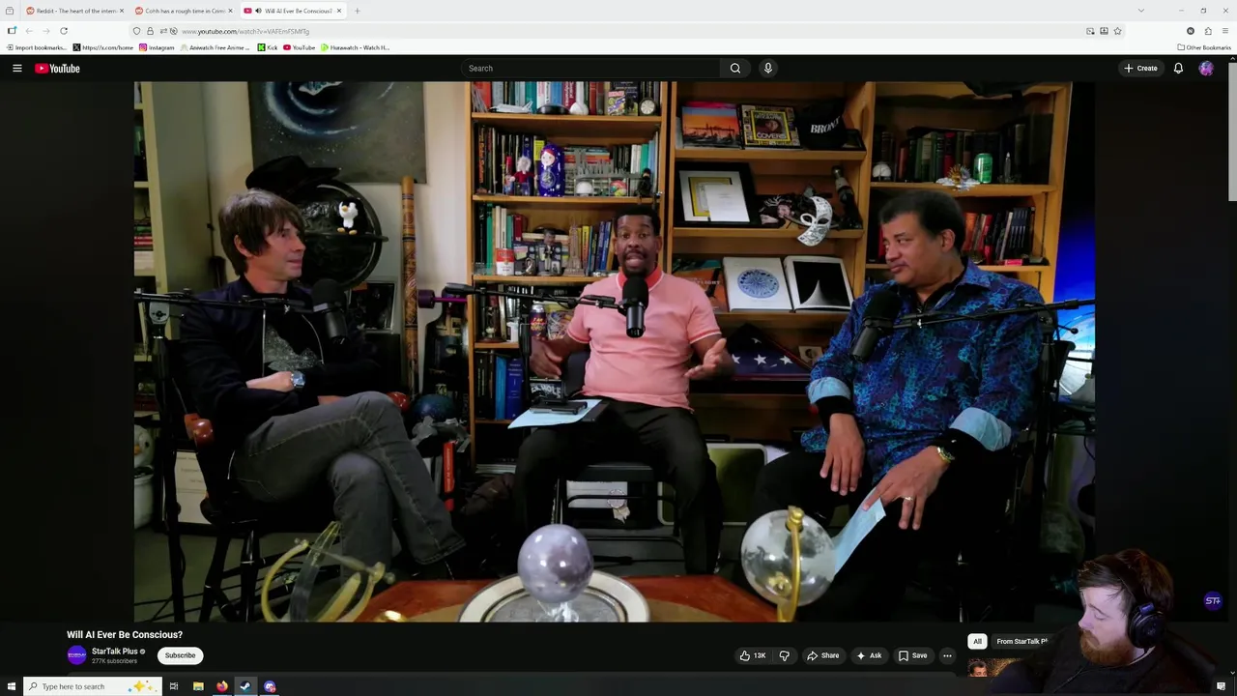The image size is (1237, 696).
Task: Click the site lock security icon
Action: point(150,31)
